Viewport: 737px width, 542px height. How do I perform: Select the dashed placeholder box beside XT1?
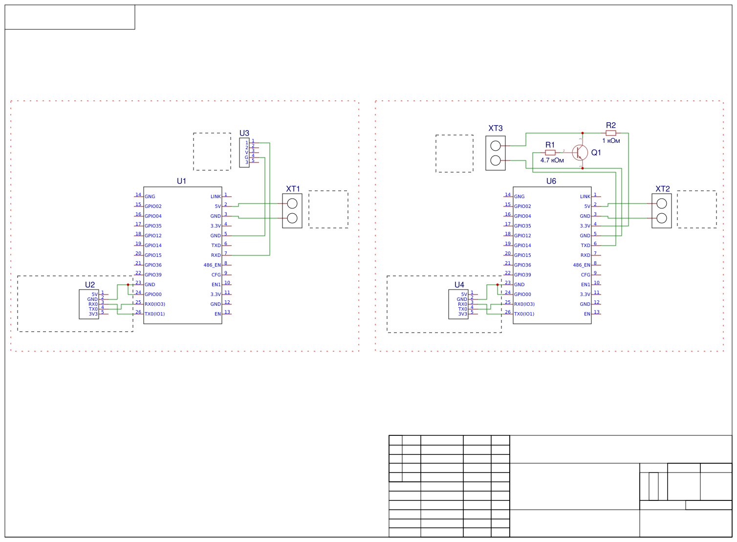point(327,209)
